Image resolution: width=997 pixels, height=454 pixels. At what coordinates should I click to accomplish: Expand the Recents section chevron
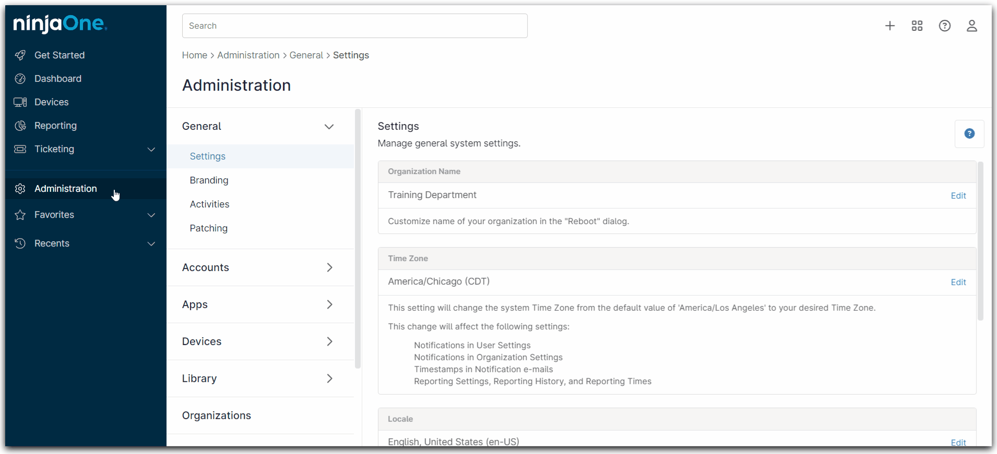[x=151, y=244]
